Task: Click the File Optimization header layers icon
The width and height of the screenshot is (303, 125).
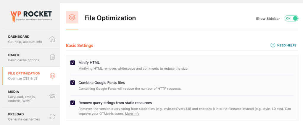Action: coord(72,18)
